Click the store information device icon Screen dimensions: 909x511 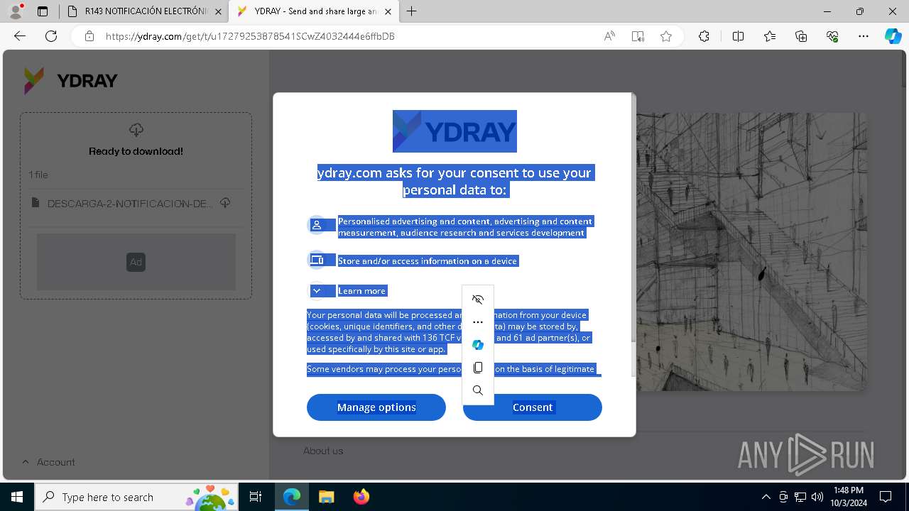[317, 260]
